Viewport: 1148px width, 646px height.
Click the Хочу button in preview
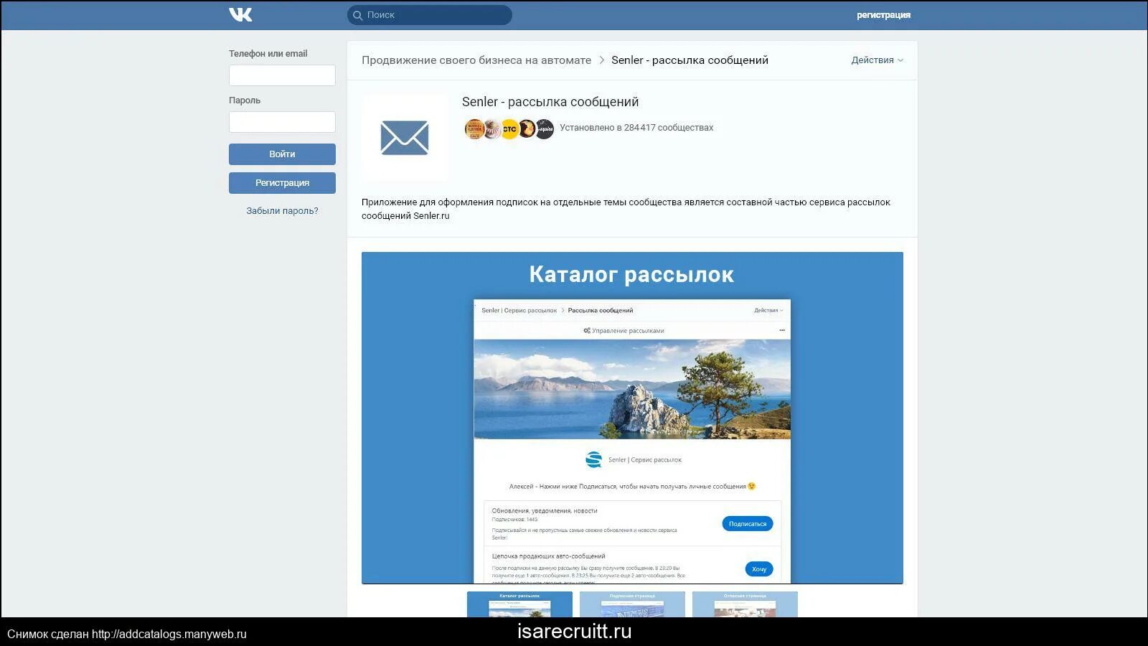click(x=759, y=569)
